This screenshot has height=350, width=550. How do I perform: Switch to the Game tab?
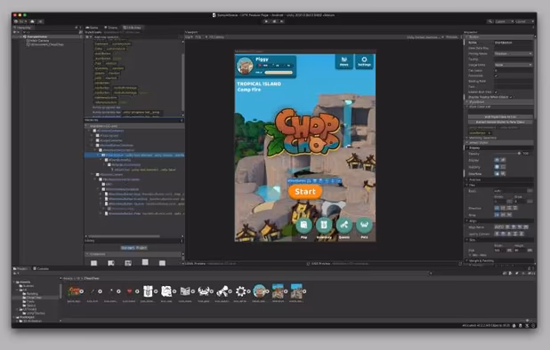click(x=92, y=28)
